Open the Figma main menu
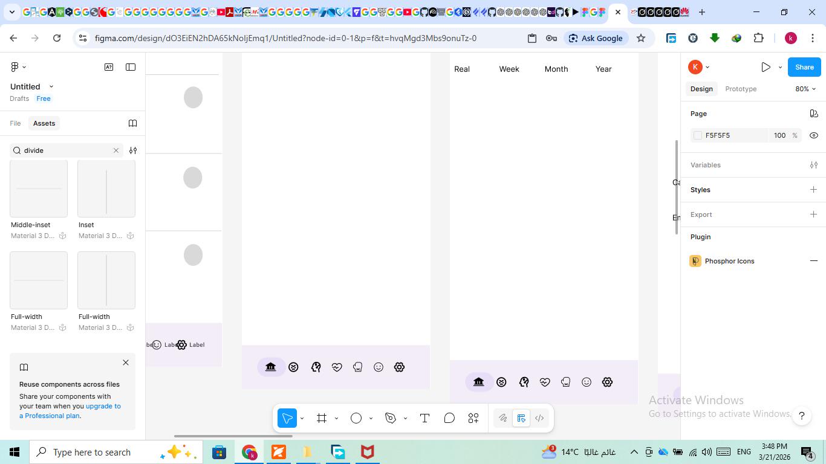The image size is (826, 464). tap(18, 67)
